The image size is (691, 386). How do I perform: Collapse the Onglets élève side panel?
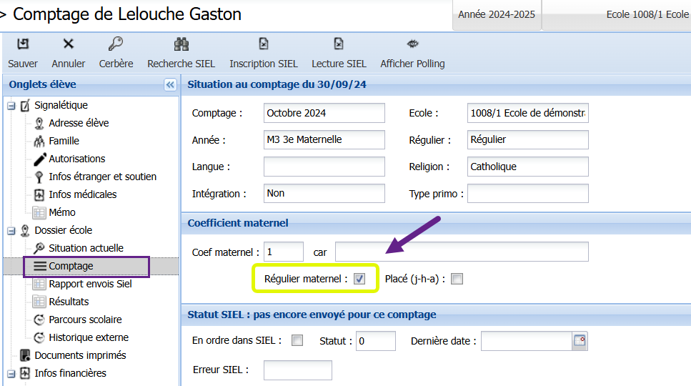point(170,84)
